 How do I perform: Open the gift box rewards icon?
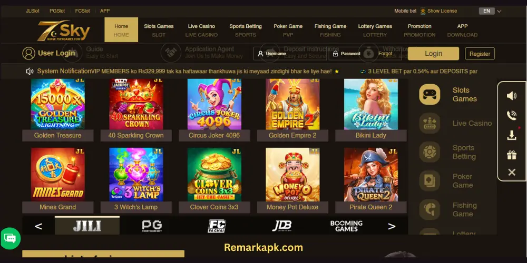[x=512, y=155]
